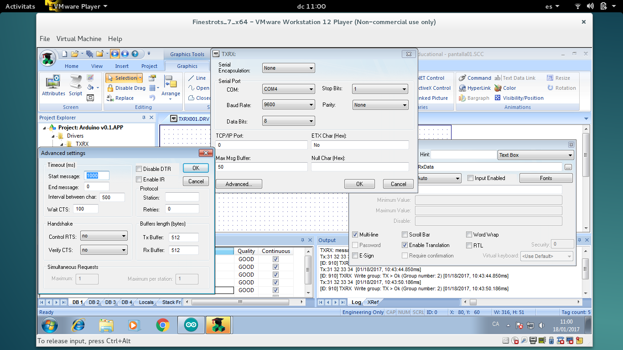Image resolution: width=623 pixels, height=350 pixels.
Task: Open the Script editor icon
Action: 75,86
